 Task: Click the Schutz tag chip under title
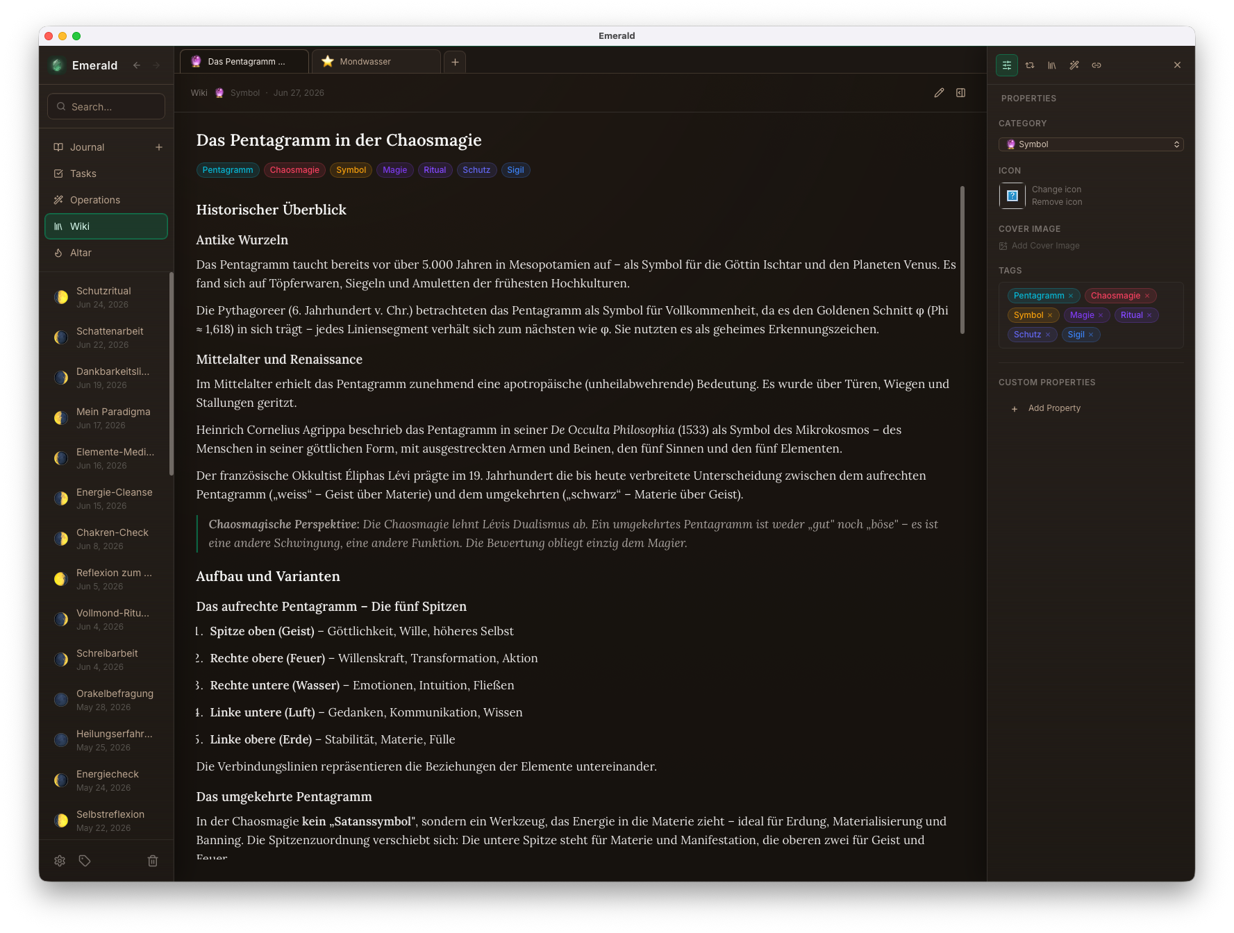[x=476, y=170]
